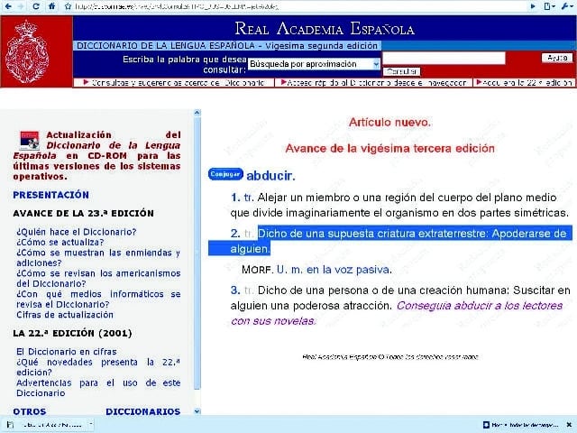Screen dimensions: 577x433
Task: Click the browser address bar
Action: pos(270,6)
